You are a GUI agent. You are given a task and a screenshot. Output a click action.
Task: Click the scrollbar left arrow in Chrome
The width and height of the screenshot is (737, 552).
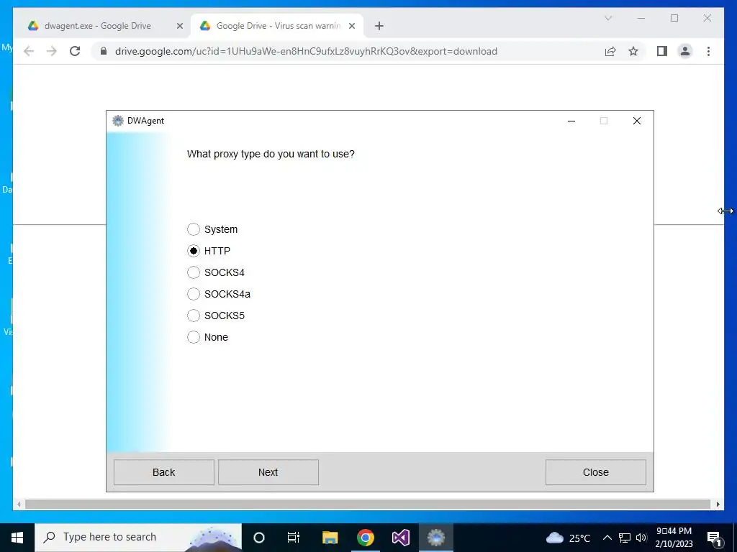pos(19,504)
